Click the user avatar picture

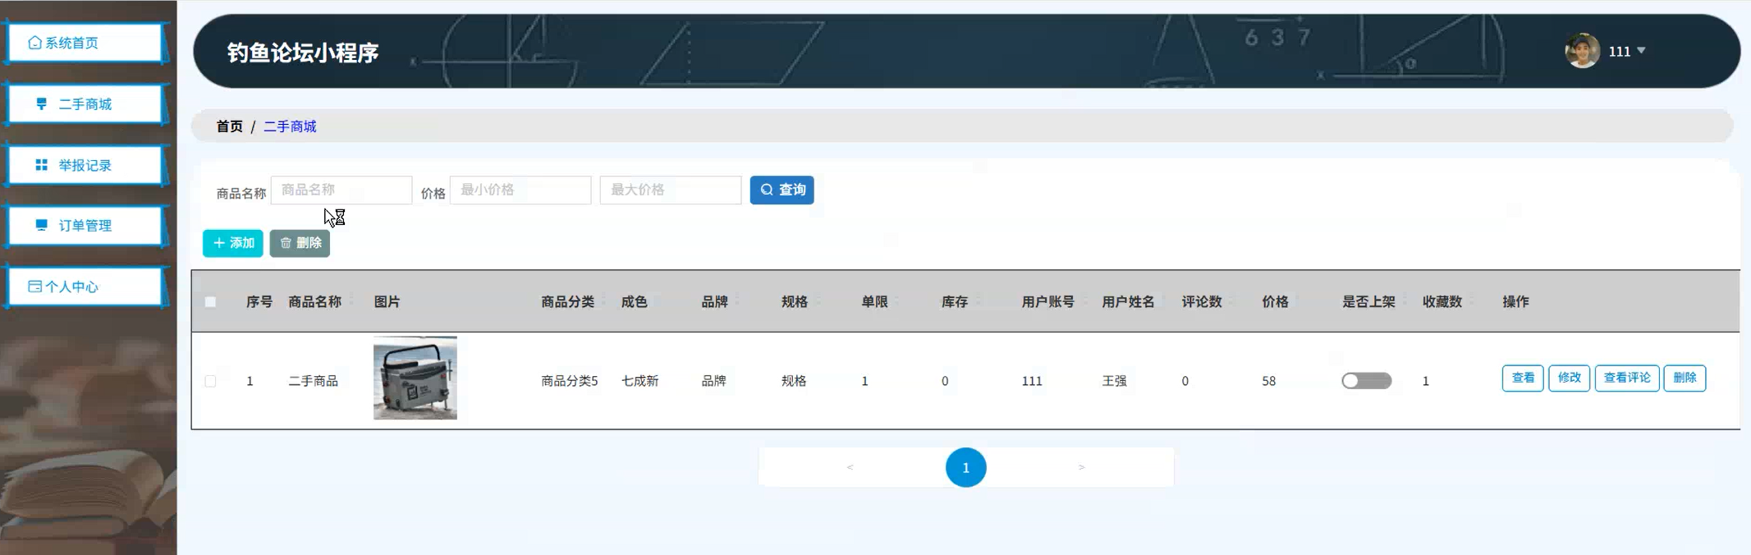click(x=1582, y=51)
